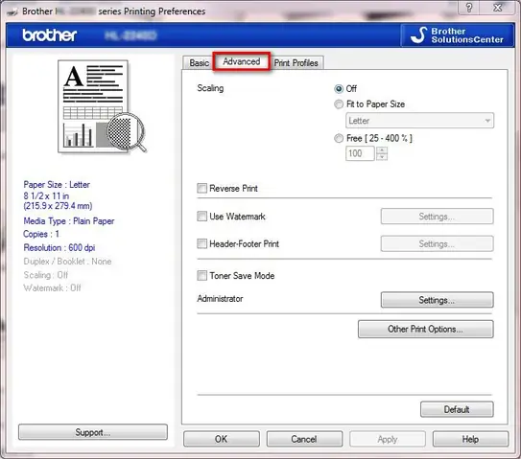The width and height of the screenshot is (521, 459).
Task: Switch to the Print Profiles tab
Action: pos(296,62)
